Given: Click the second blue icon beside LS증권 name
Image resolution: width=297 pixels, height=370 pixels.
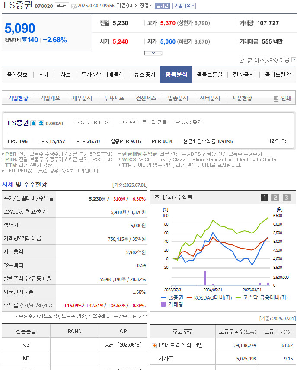Looking at the screenshot, I should pos(41,123).
